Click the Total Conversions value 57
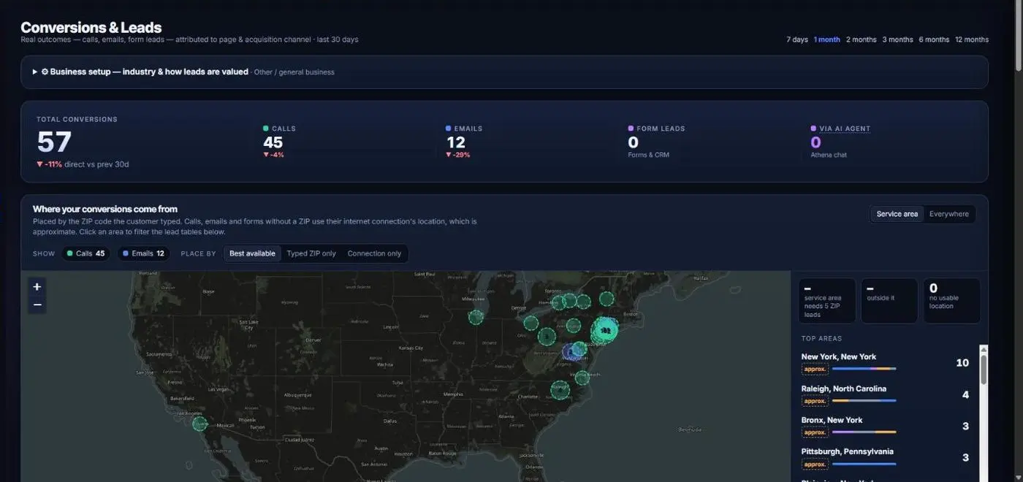Viewport: 1023px width, 482px height. (54, 142)
